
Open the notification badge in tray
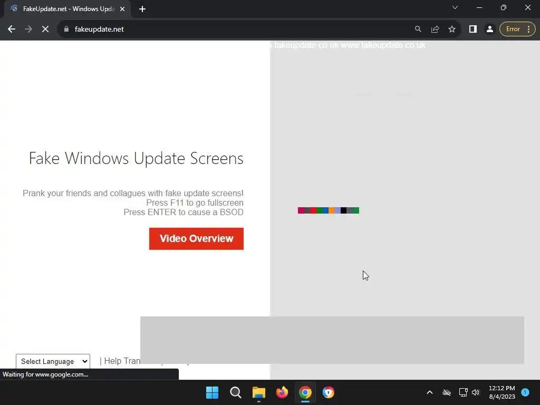pos(525,392)
